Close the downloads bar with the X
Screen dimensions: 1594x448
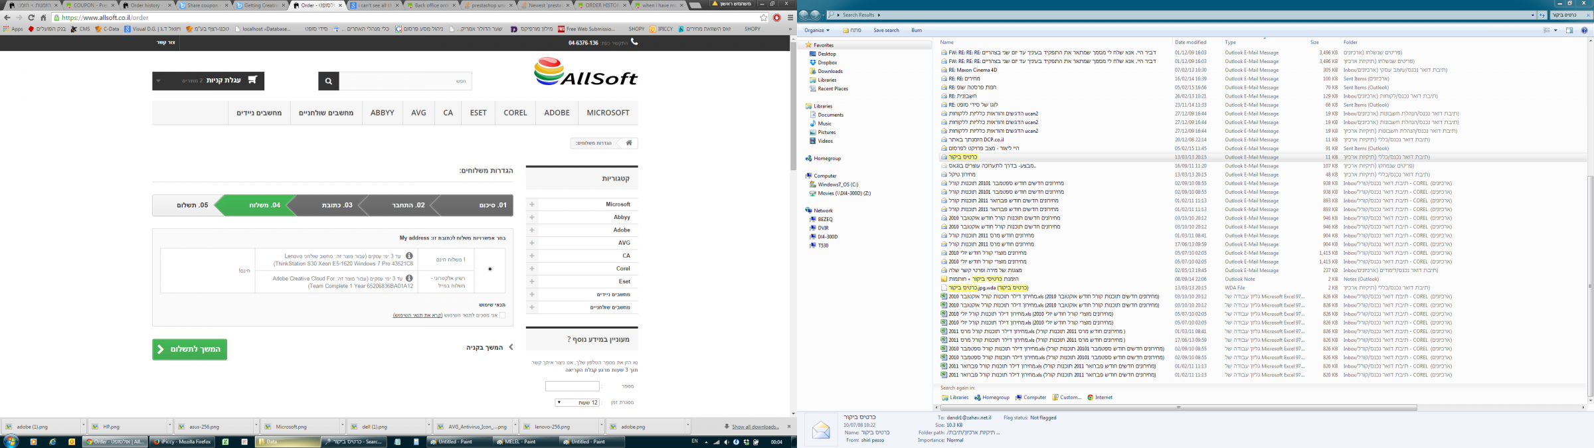tap(789, 427)
